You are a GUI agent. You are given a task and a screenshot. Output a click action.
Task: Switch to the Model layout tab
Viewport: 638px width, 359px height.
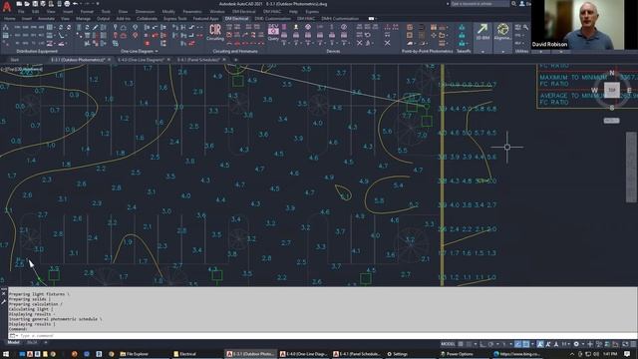point(13,343)
